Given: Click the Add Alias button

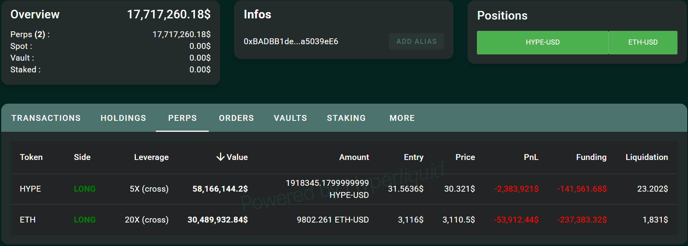Looking at the screenshot, I should click(x=416, y=41).
